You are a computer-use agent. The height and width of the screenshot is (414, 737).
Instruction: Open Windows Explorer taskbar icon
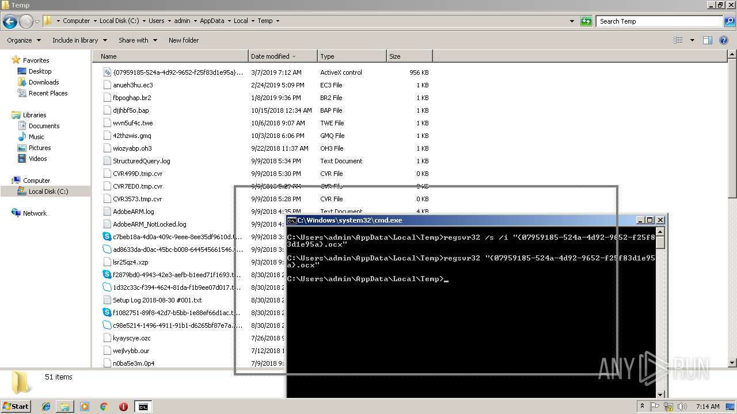(x=65, y=407)
